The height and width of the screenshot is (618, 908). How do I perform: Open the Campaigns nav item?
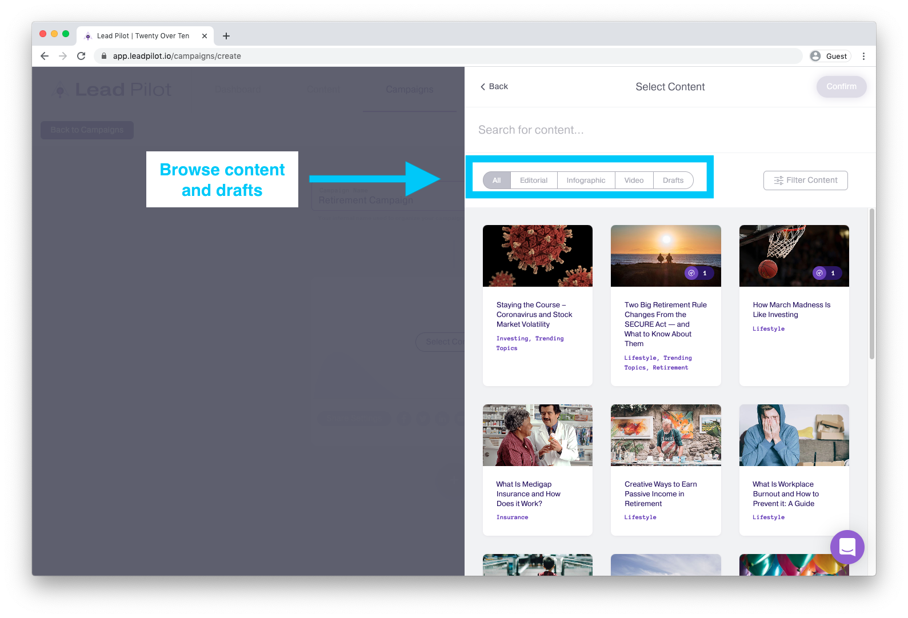409,90
